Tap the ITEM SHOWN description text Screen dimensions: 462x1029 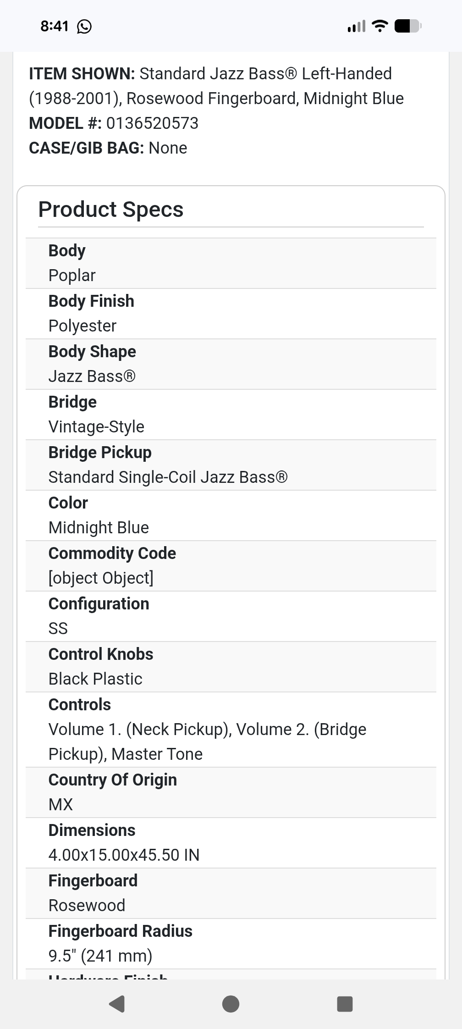pos(216,86)
